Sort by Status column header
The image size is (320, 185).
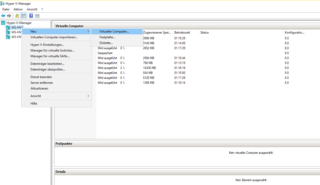pos(241,33)
